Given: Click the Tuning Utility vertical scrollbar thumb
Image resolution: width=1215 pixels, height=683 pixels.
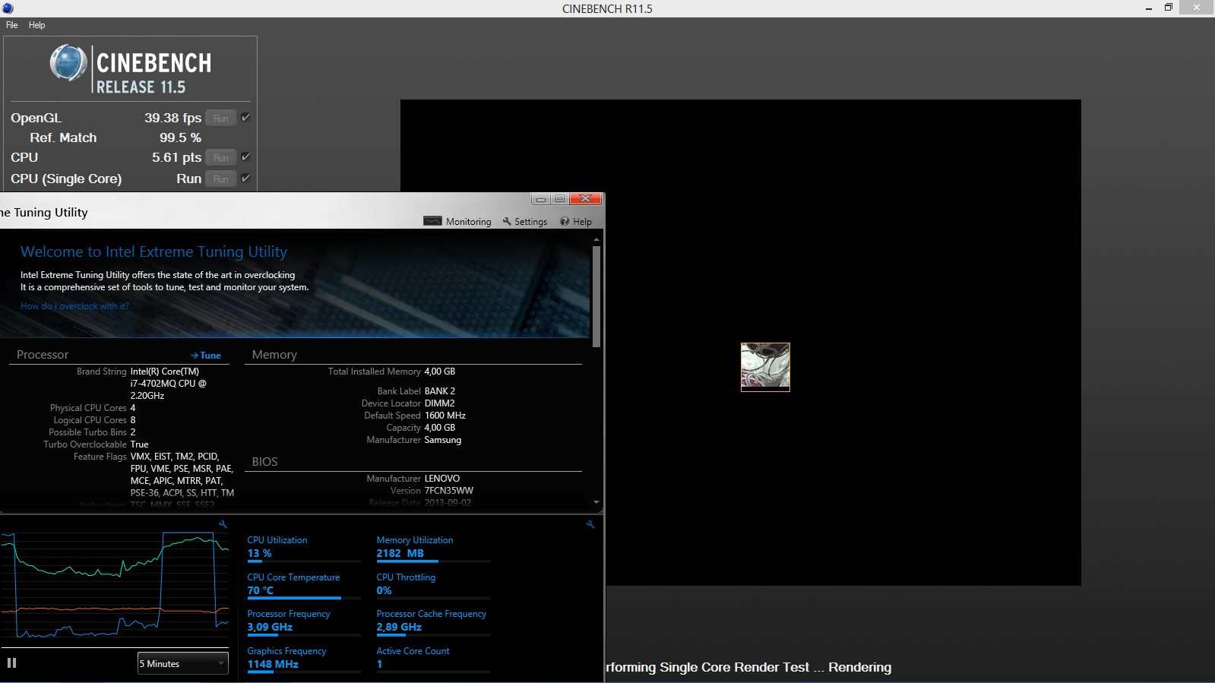Looking at the screenshot, I should pos(596,296).
